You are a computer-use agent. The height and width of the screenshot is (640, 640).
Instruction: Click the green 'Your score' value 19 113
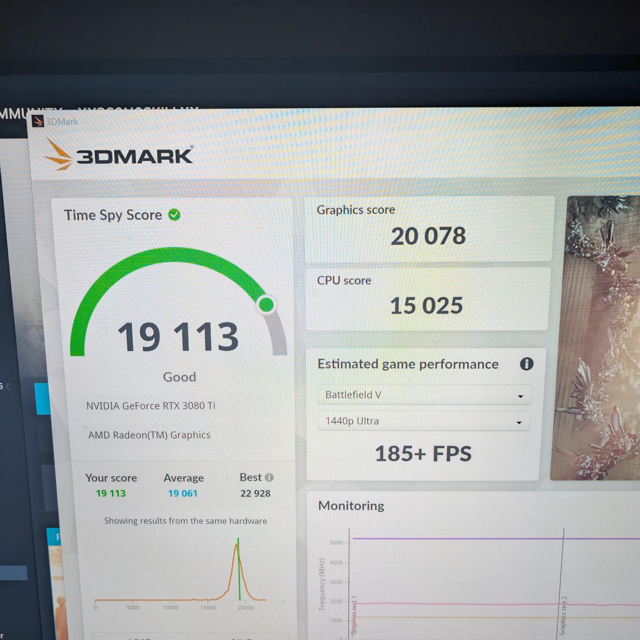point(111,493)
